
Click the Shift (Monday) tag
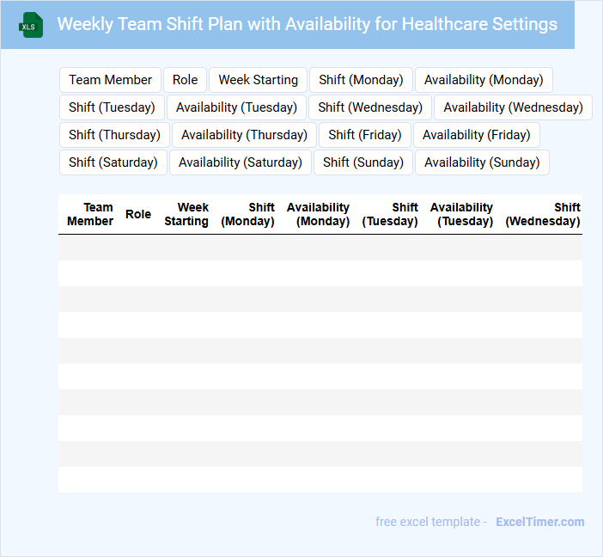point(361,80)
